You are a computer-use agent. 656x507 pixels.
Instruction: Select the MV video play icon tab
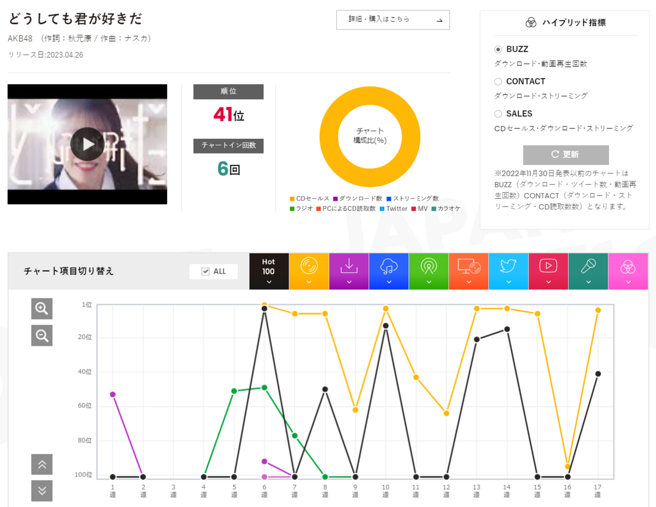pyautogui.click(x=548, y=272)
